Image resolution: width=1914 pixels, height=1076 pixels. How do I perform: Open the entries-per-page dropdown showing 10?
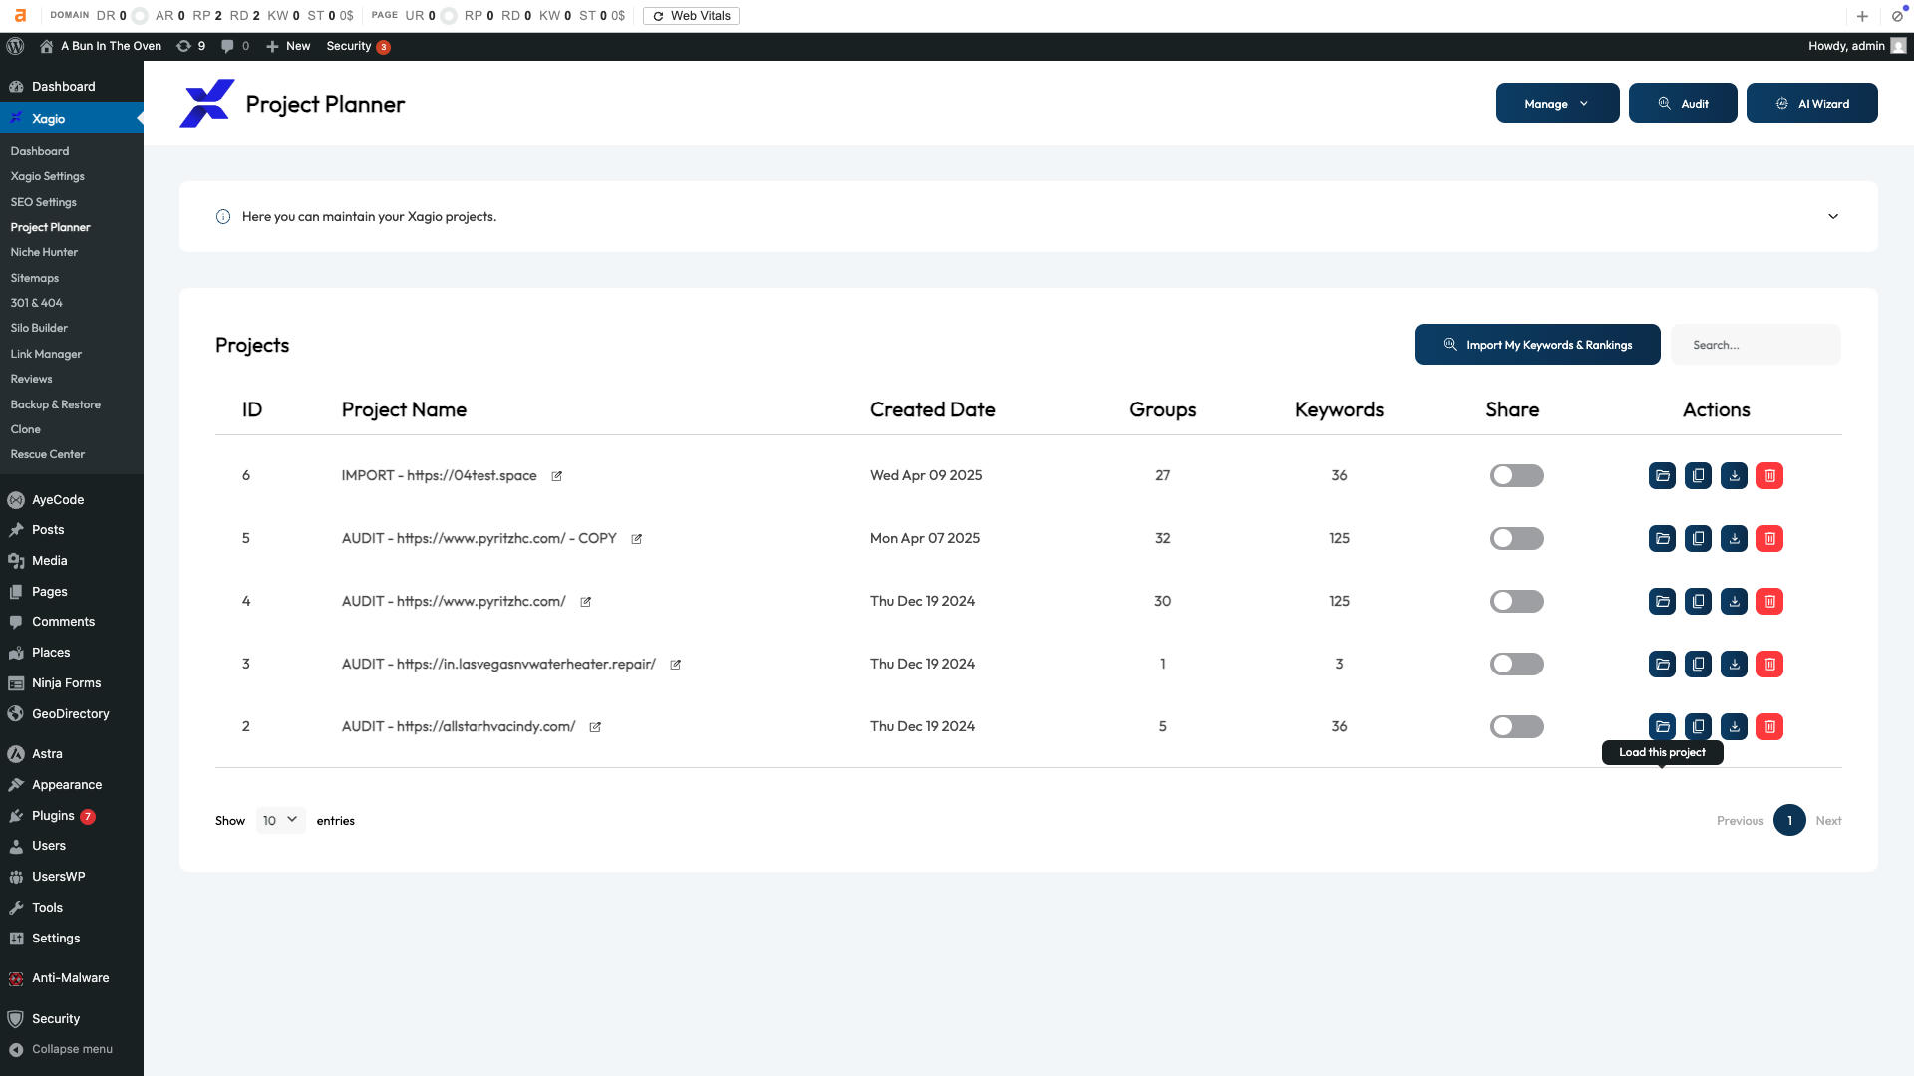click(x=280, y=820)
